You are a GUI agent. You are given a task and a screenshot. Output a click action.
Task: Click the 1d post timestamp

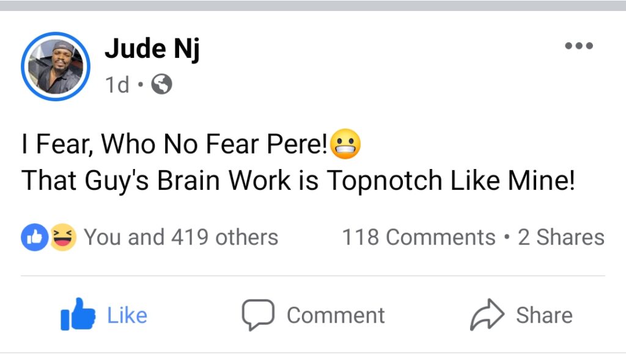(x=117, y=85)
